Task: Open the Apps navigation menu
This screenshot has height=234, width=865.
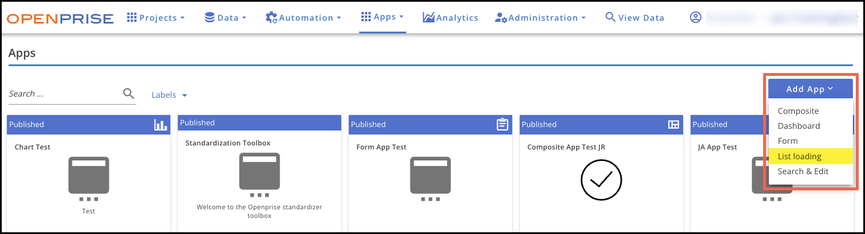Action: (x=382, y=17)
